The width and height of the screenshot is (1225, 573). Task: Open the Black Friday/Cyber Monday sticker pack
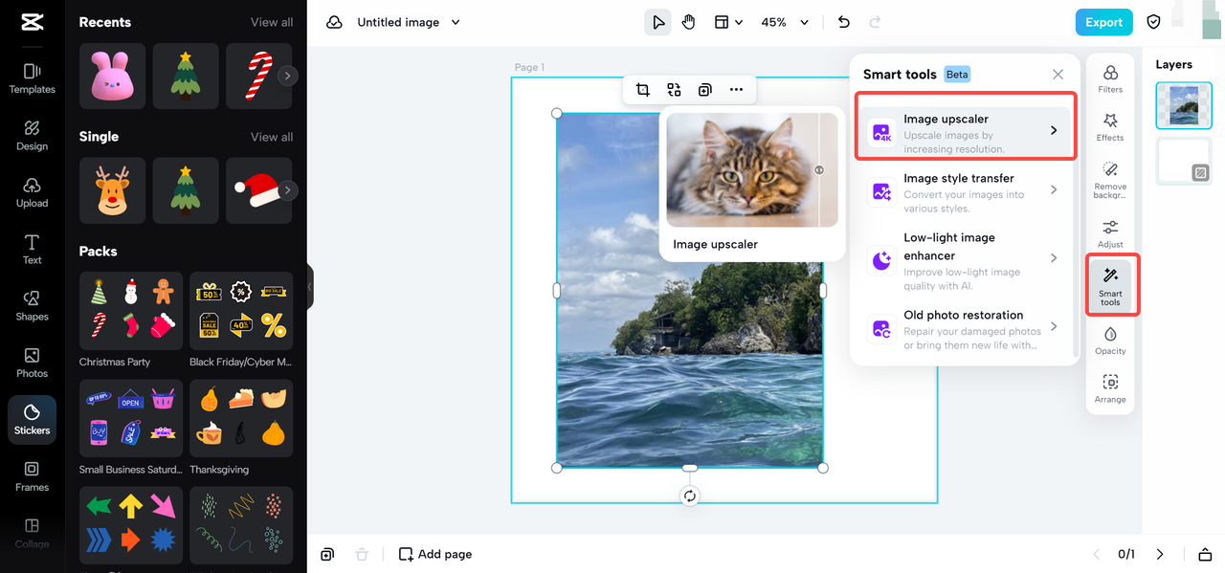(241, 311)
